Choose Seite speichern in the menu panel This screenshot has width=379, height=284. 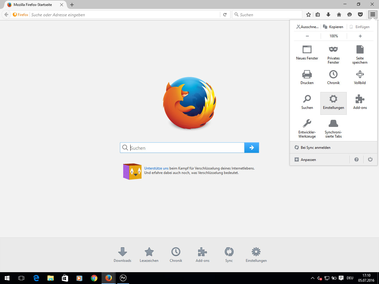(360, 54)
